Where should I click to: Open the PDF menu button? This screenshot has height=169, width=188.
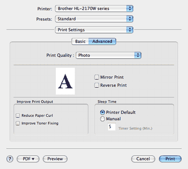coord(28,159)
